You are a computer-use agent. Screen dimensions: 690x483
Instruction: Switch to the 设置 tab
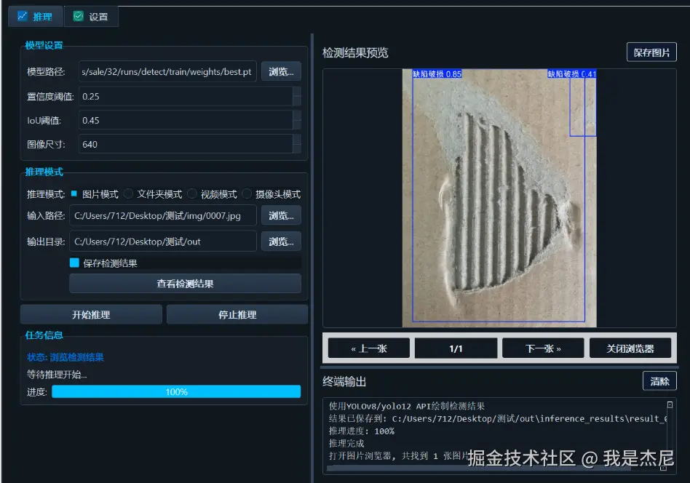(91, 15)
